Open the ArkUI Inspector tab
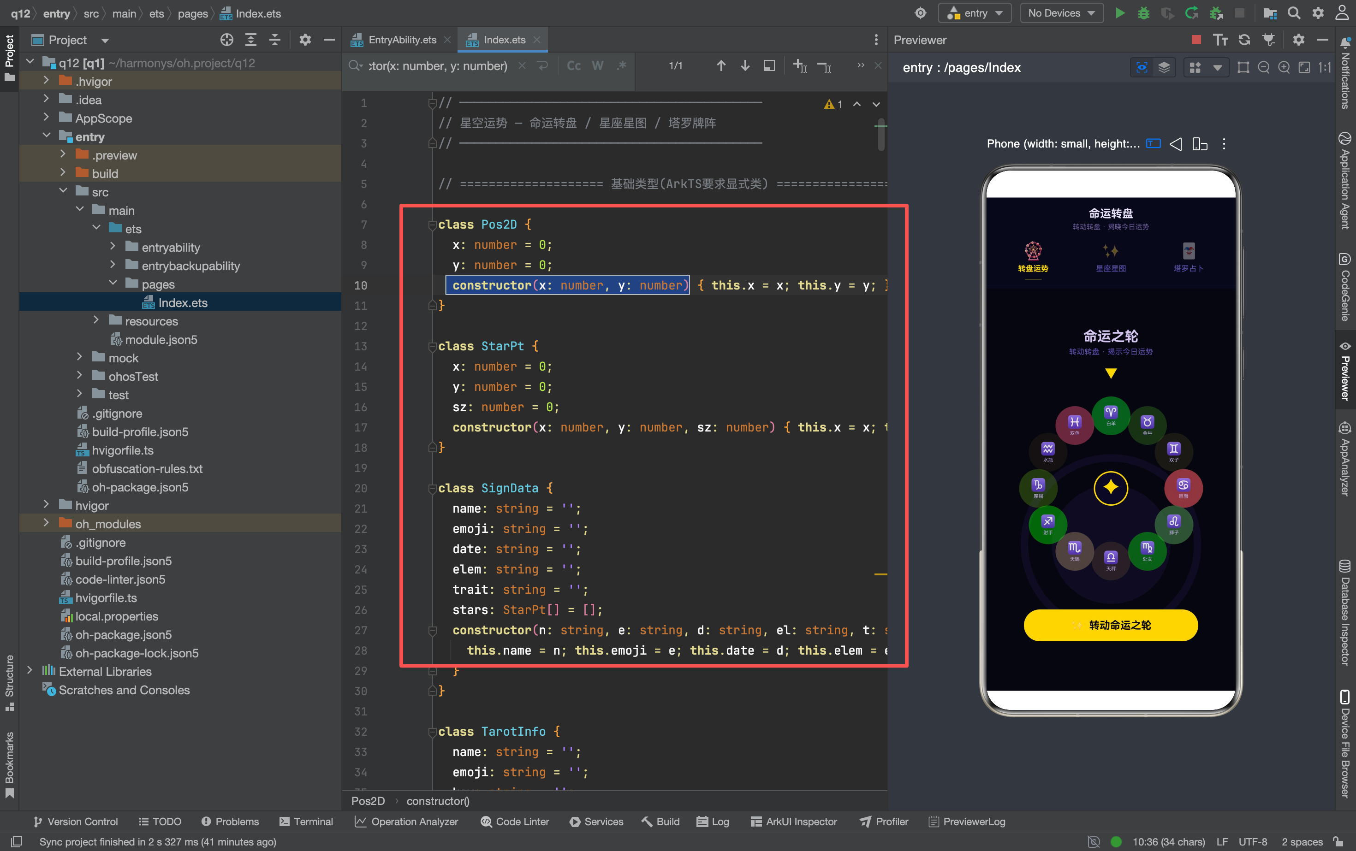 coord(794,822)
